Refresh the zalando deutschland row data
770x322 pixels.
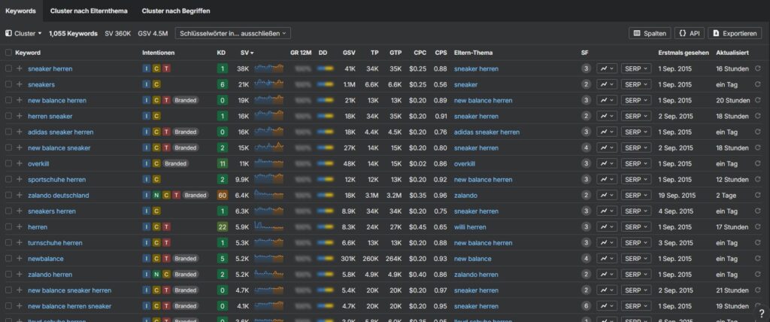click(757, 195)
